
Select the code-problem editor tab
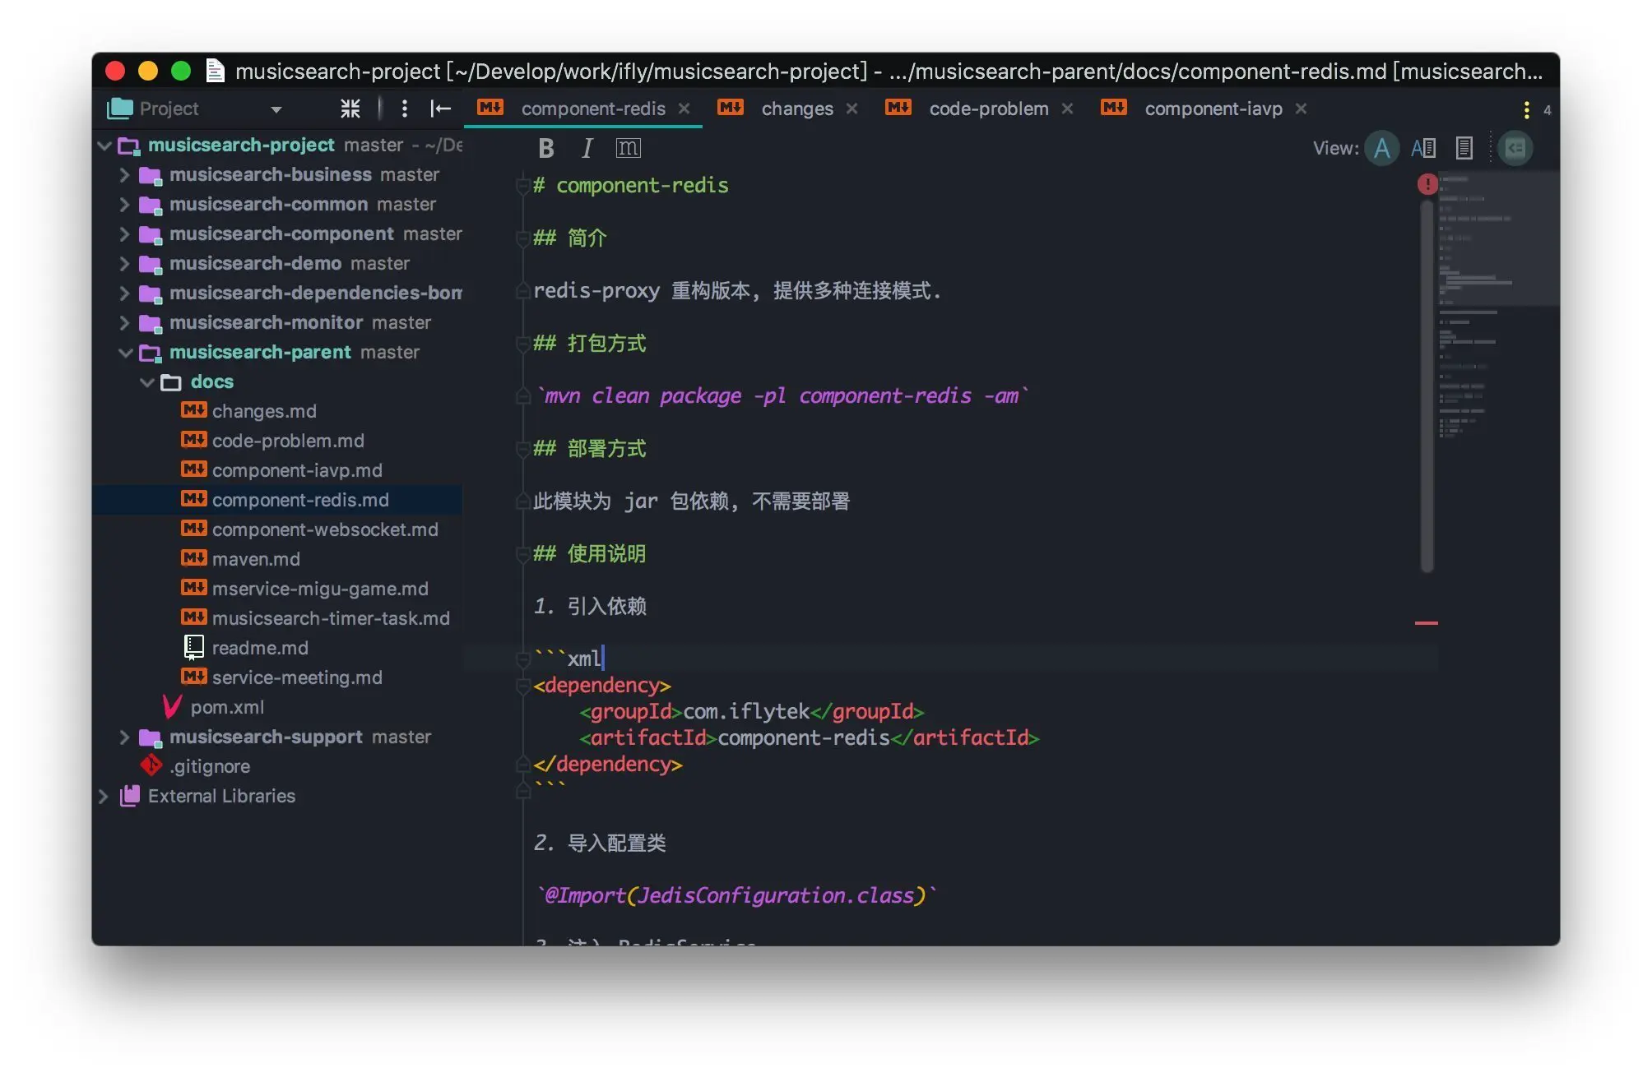tap(988, 108)
